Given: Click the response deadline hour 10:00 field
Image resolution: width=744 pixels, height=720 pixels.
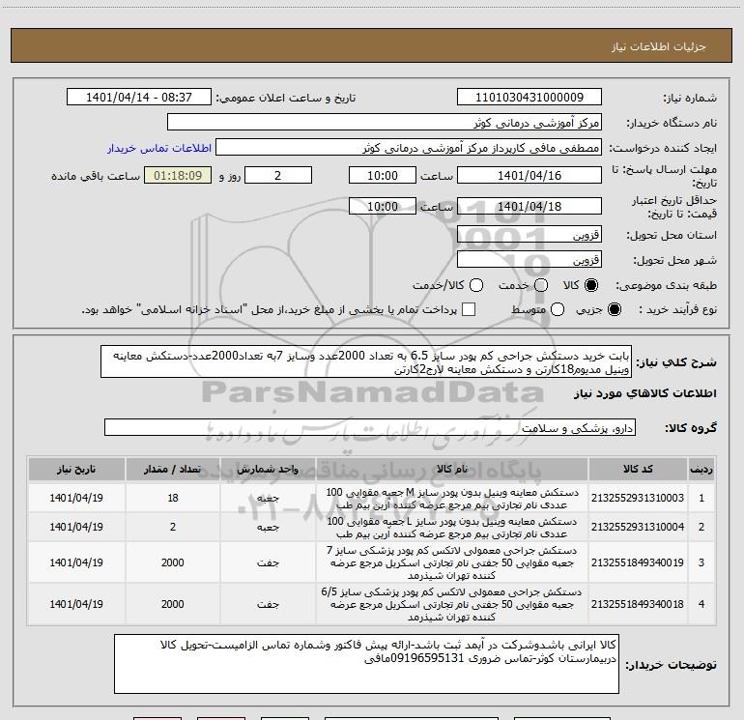Looking at the screenshot, I should point(383,175).
